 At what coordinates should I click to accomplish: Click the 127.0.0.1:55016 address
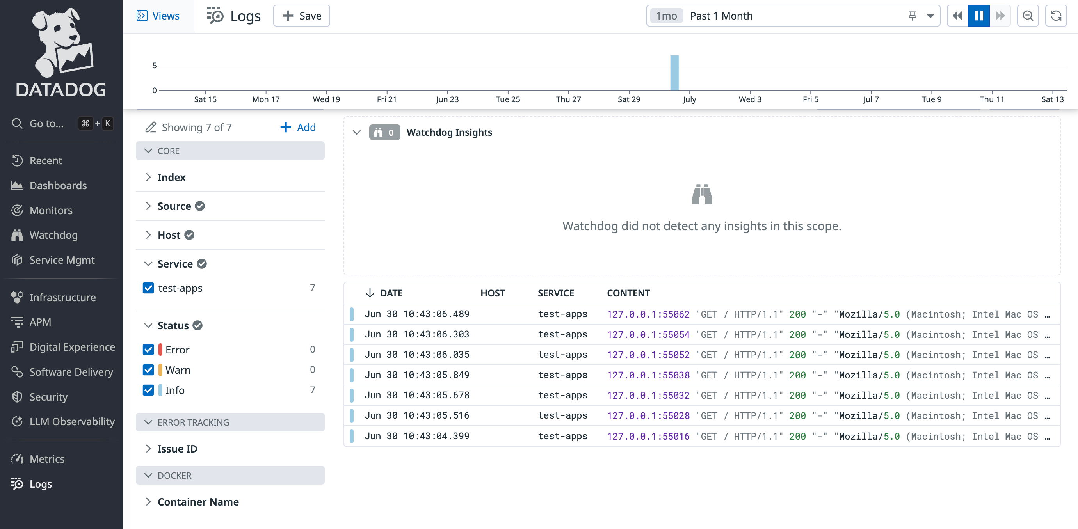coord(648,436)
